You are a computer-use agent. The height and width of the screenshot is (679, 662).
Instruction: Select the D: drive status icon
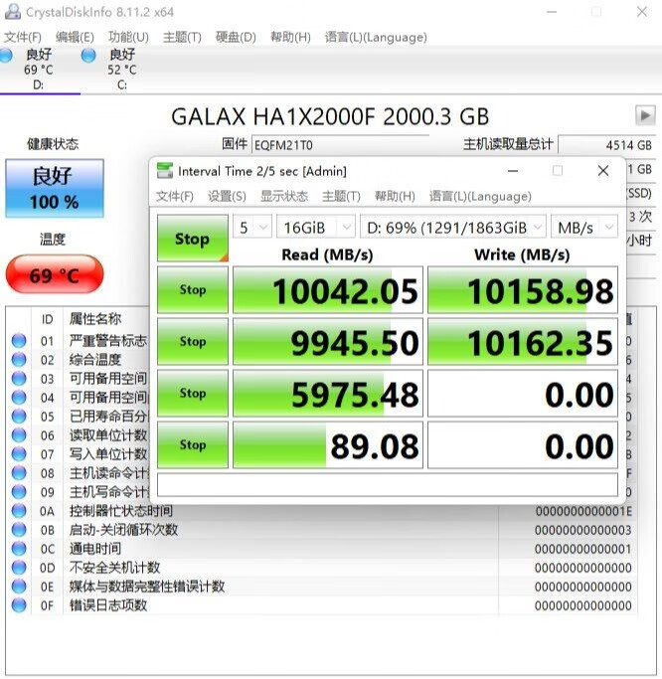click(x=8, y=55)
